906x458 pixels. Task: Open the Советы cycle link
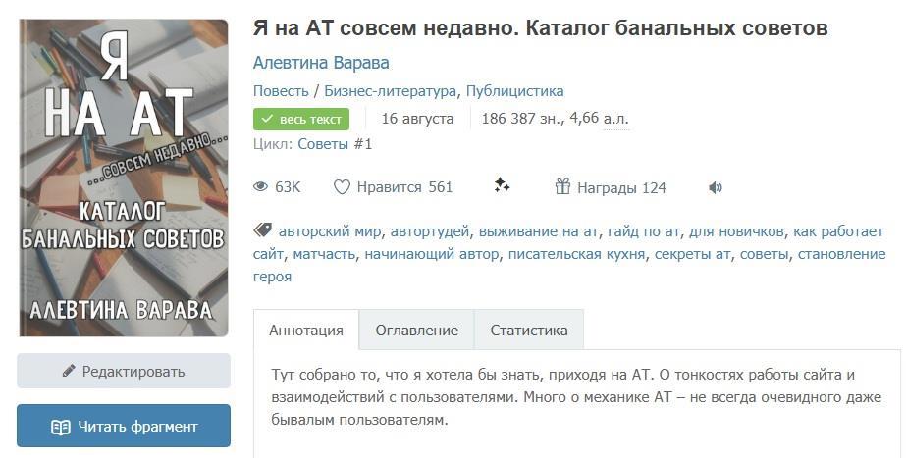tap(324, 144)
